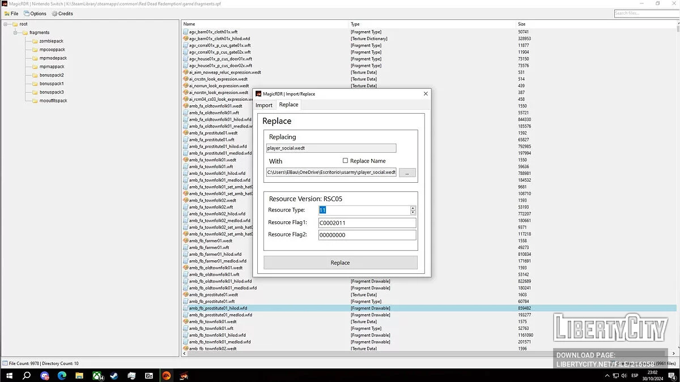Open Steam from the taskbar
The image size is (680, 382).
(x=114, y=375)
